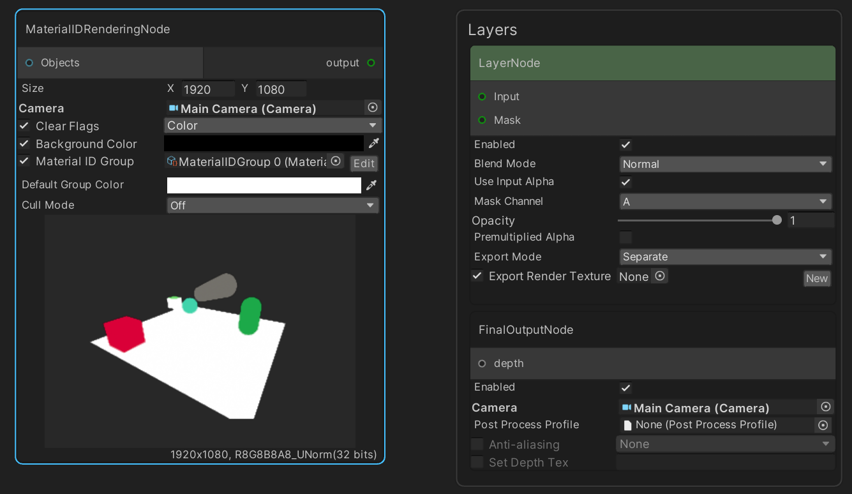Click the Opacity slider handle
The image size is (852, 494).
777,220
